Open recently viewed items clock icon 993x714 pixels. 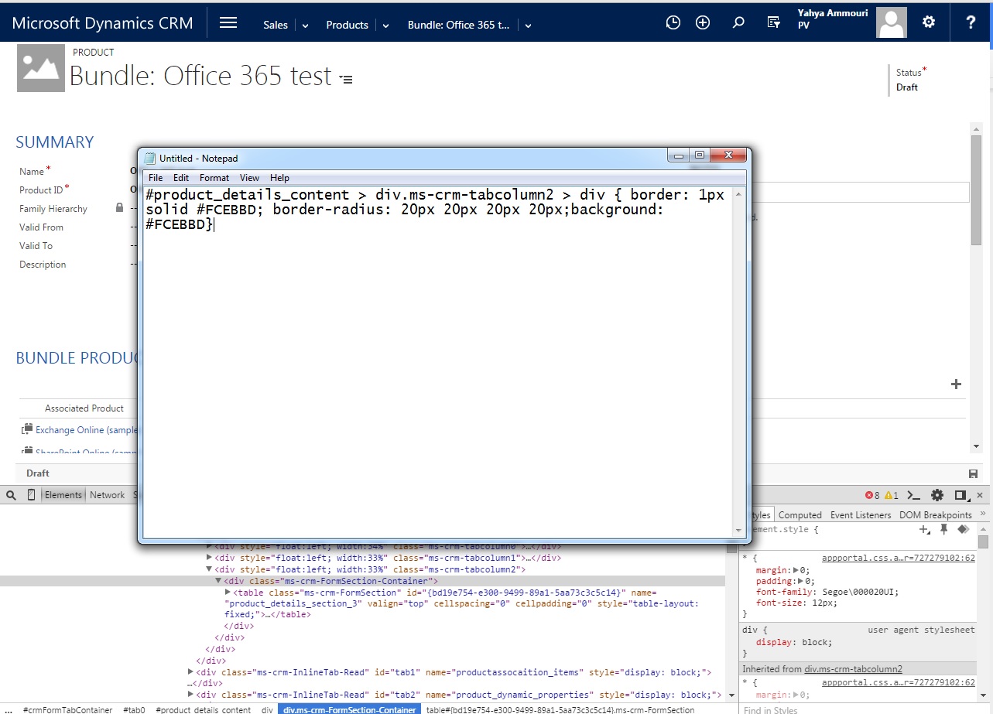coord(673,23)
